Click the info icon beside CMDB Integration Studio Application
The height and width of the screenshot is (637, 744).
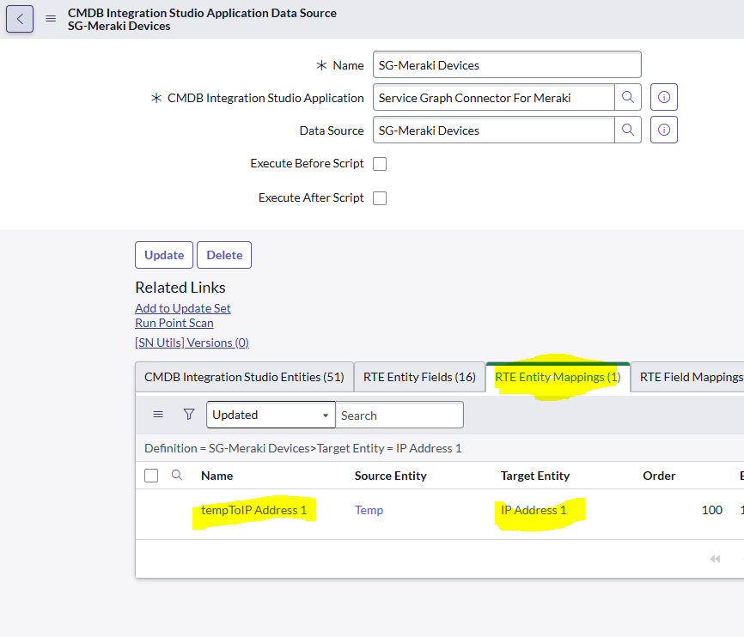click(663, 97)
